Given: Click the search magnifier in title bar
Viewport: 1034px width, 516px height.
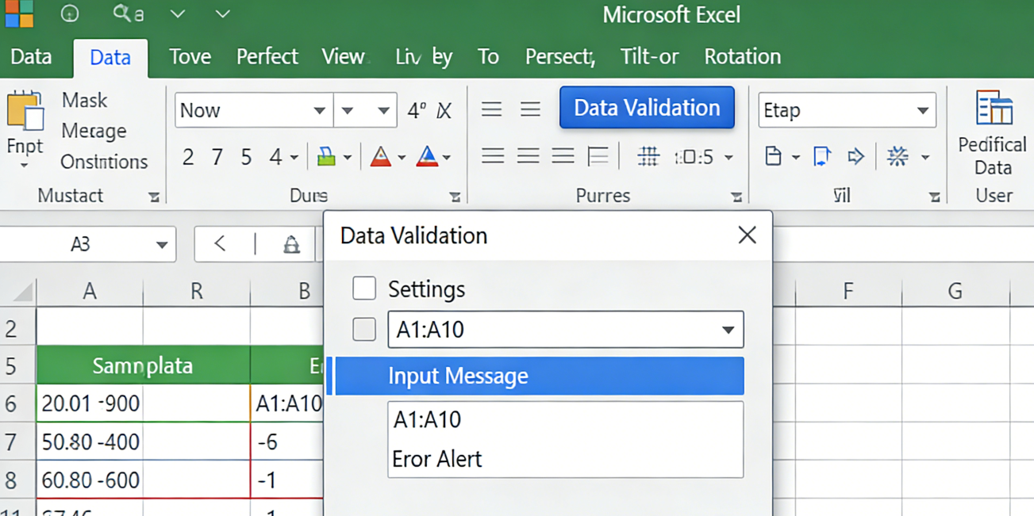Looking at the screenshot, I should click(121, 13).
